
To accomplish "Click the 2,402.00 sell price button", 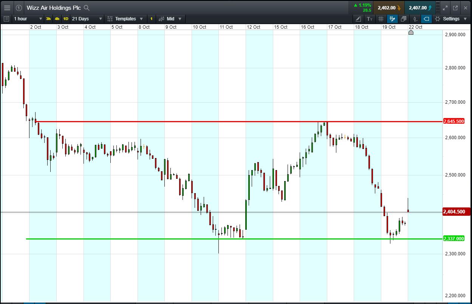I will [389, 8].
